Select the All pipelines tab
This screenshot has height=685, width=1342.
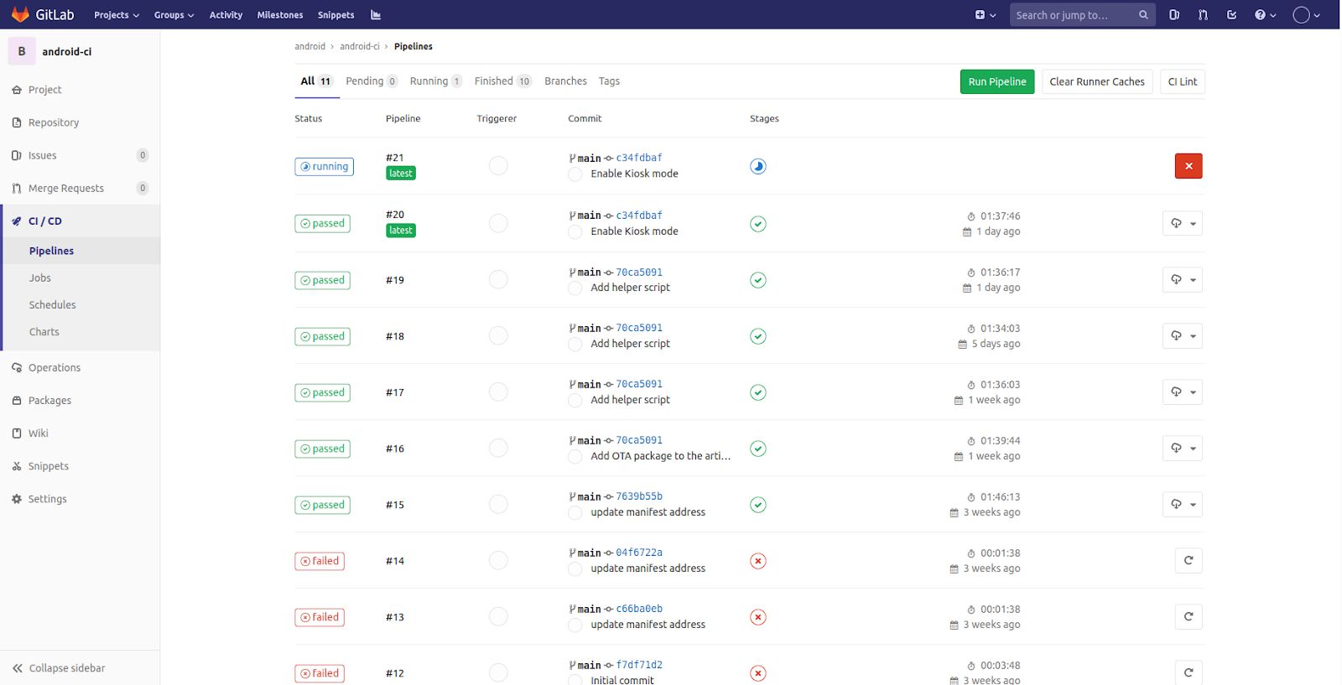(x=316, y=81)
